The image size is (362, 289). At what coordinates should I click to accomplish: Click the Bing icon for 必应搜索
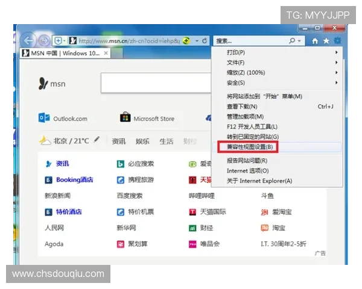pos(121,164)
